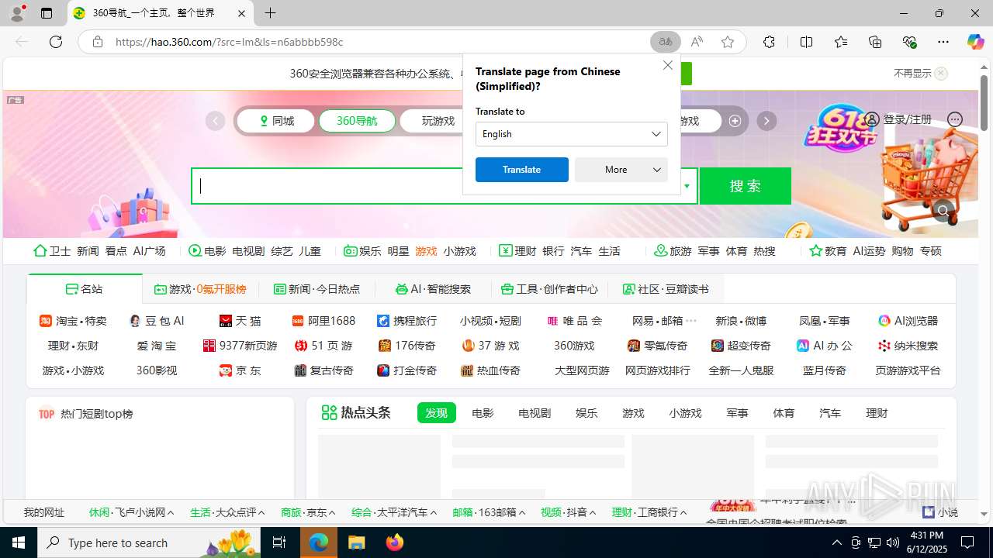Open the page's ellipsis more menu icon
Screen dimensions: 993x558
tap(955, 119)
